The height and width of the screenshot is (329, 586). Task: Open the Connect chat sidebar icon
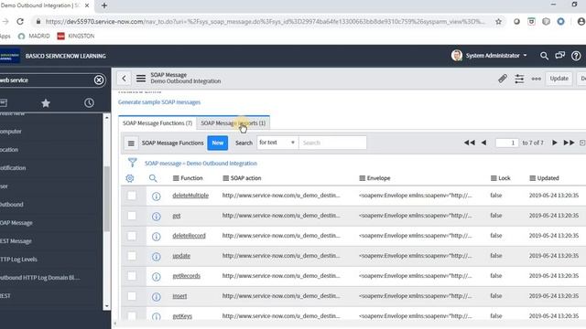559,56
